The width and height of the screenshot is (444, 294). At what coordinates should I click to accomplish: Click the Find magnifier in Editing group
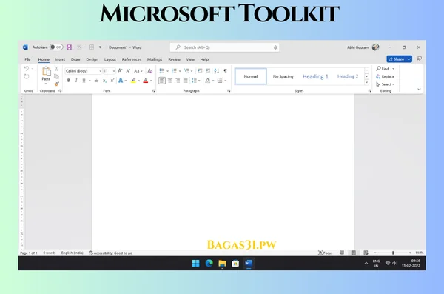378,69
